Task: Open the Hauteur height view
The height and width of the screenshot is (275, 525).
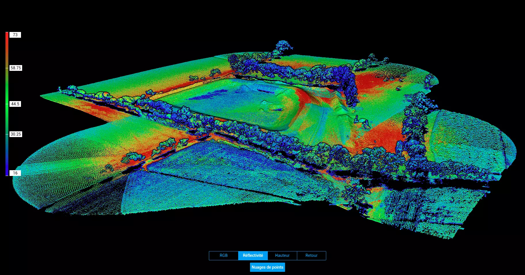Action: pos(282,255)
